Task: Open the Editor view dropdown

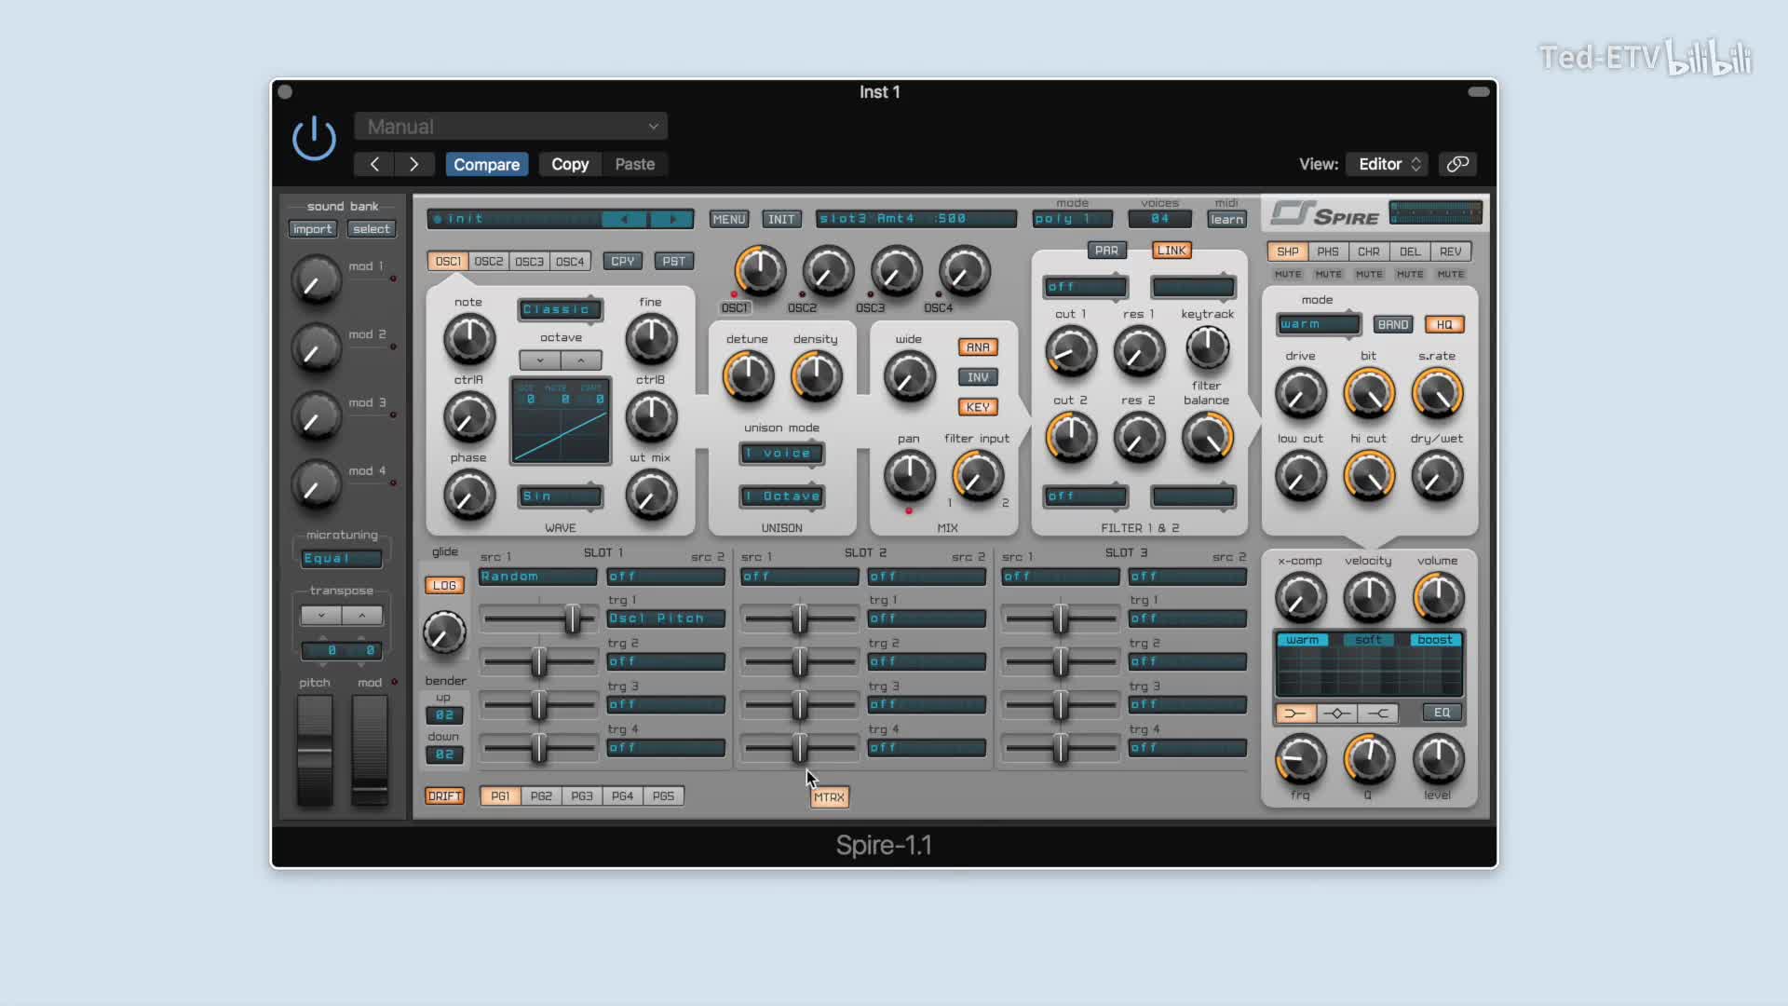Action: (x=1388, y=164)
